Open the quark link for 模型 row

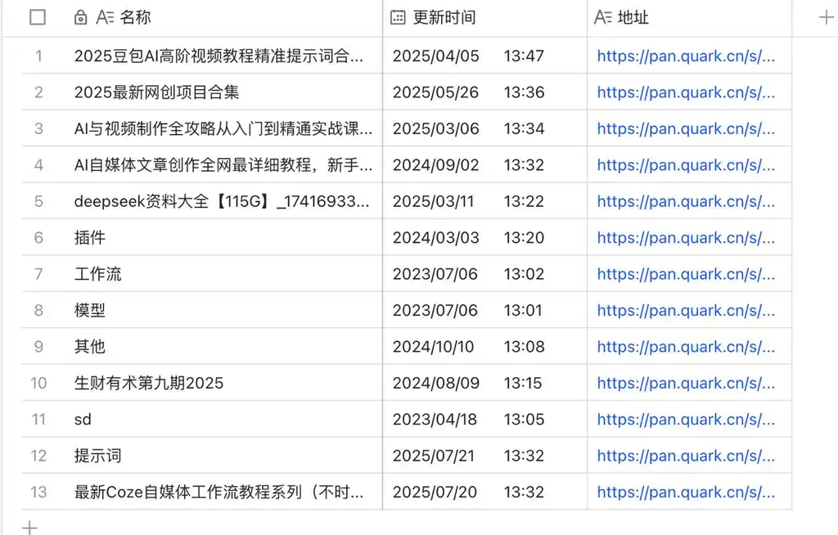[x=686, y=311]
